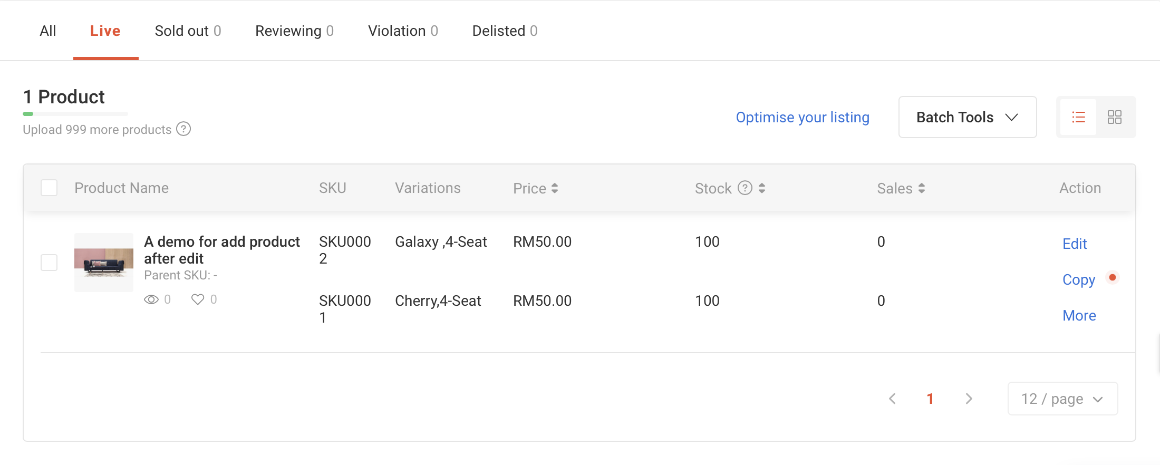Viewport: 1160px width, 465px height.
Task: Sort products by Stock arrows
Action: tap(762, 188)
